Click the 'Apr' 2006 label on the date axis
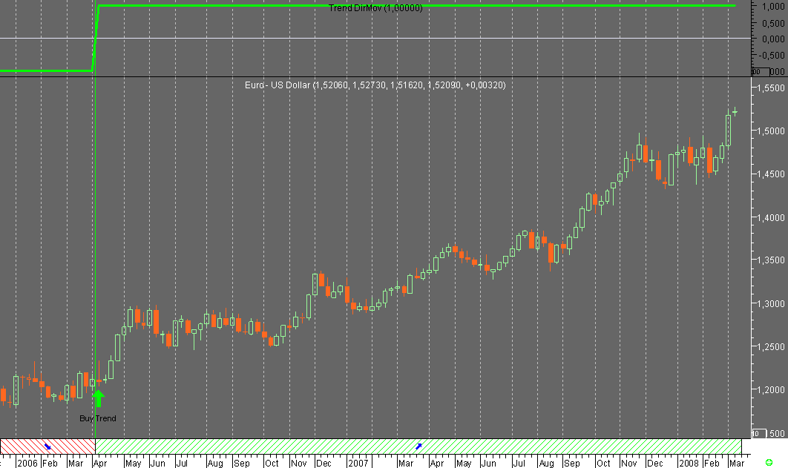Screen dimensions: 788x468 100,463
